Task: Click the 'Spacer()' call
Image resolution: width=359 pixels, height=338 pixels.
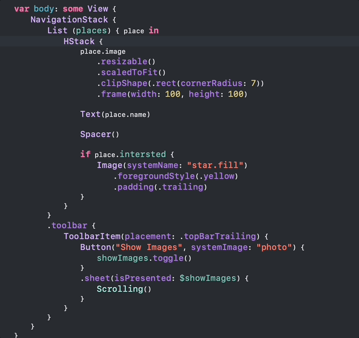Action: [100, 134]
